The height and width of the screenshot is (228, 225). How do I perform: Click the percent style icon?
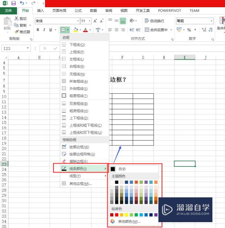(189, 30)
